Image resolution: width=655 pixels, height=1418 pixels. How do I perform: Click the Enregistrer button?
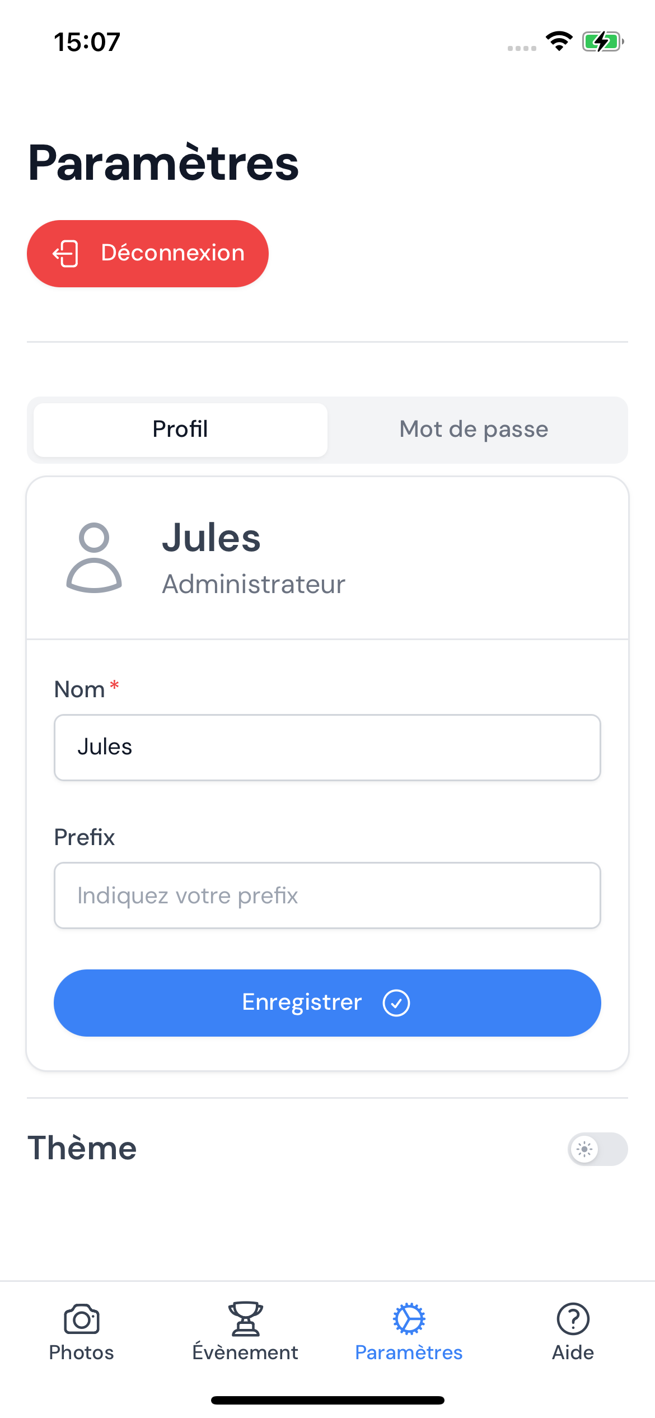tap(327, 1003)
